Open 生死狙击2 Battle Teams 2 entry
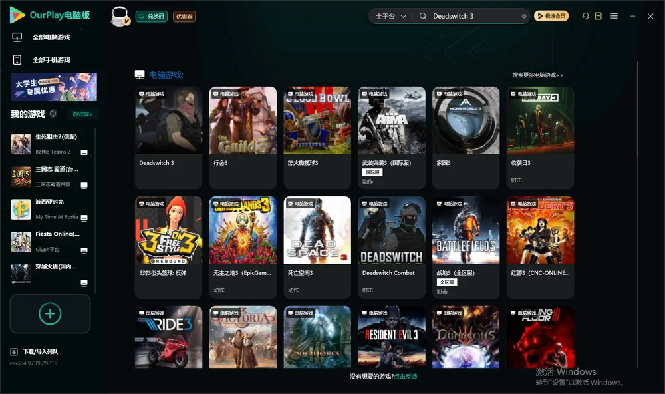The height and width of the screenshot is (394, 665). (50, 144)
